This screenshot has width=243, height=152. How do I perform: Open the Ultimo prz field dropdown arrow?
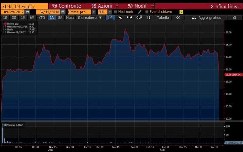tap(94, 12)
